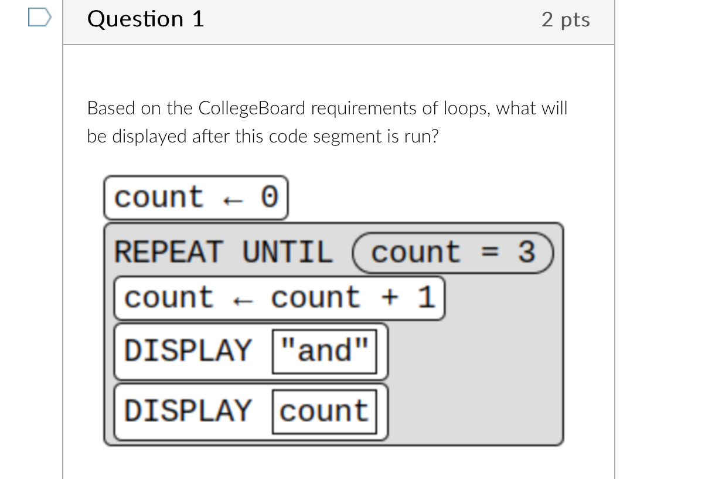Expand the REPEAT UNTIL condition bubble
The image size is (705, 479).
(x=454, y=252)
